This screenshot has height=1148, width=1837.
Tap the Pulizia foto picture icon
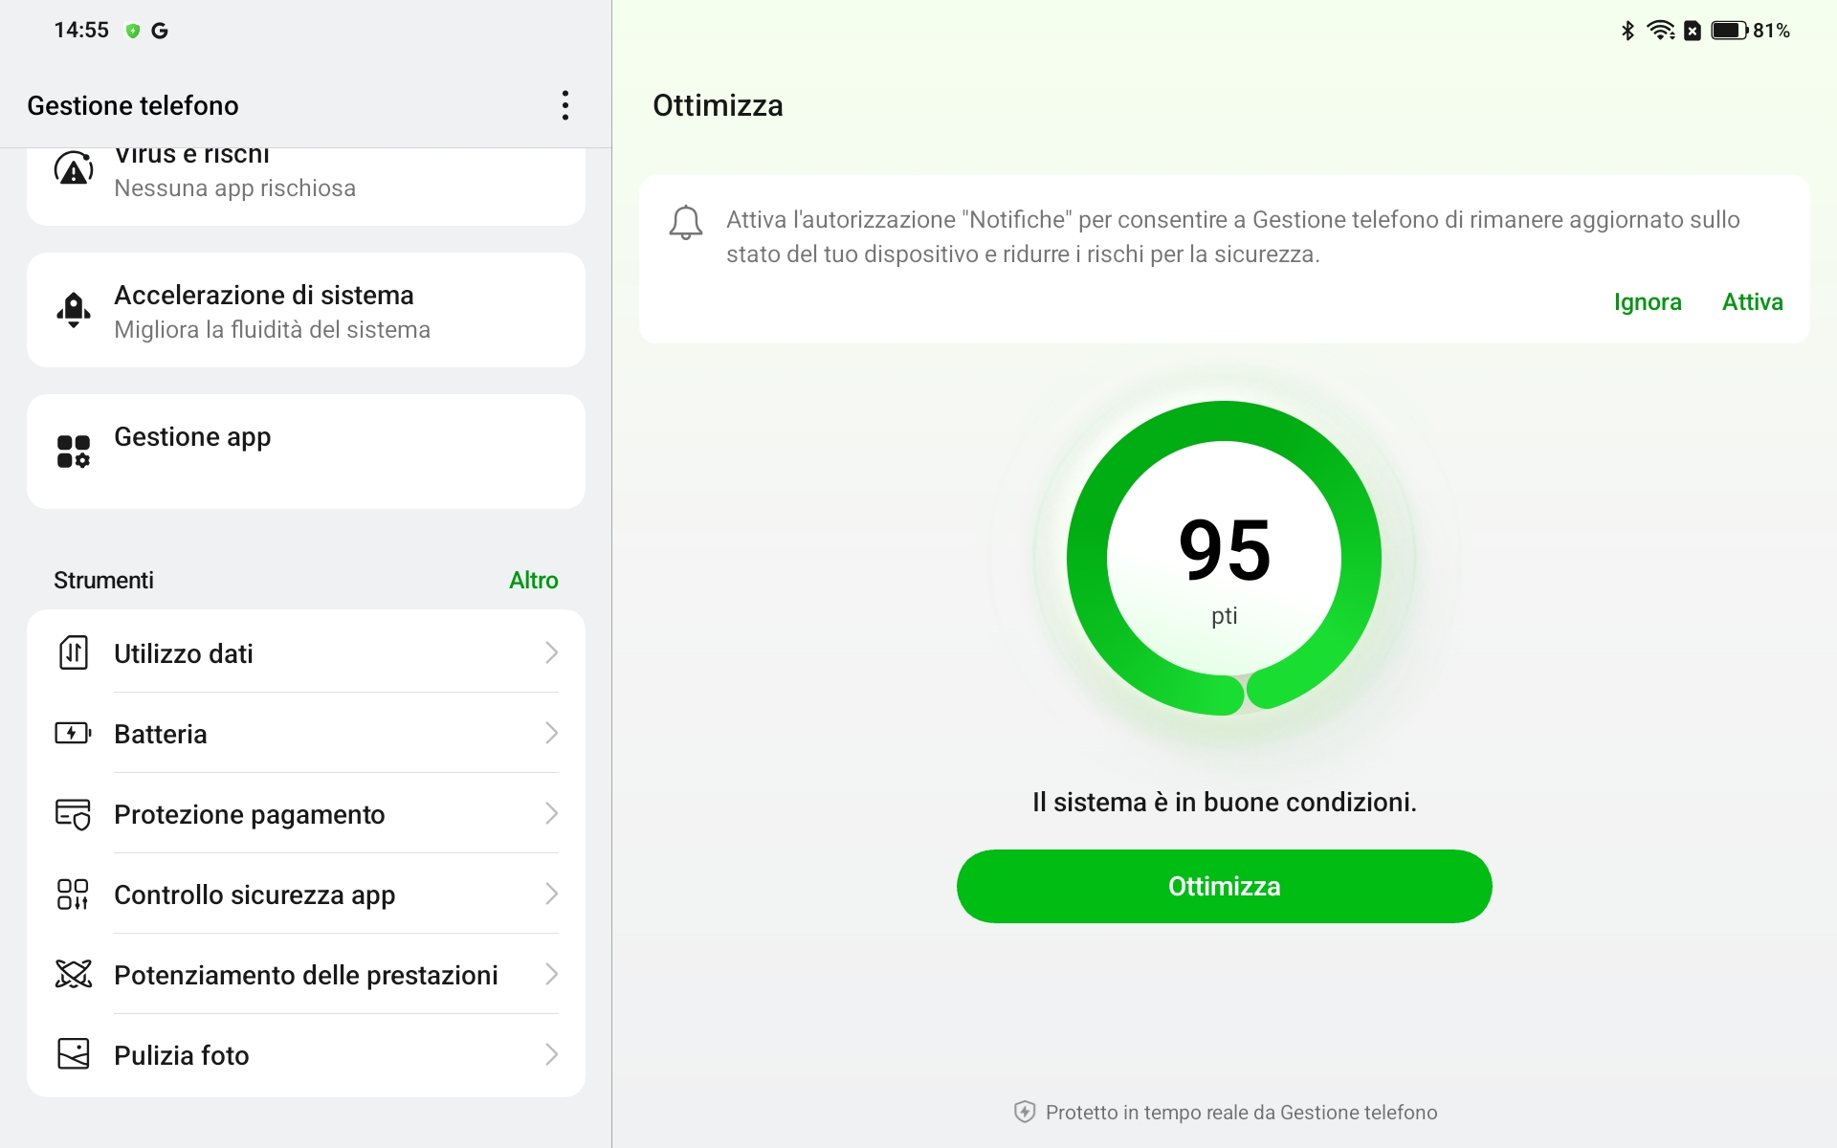(74, 1054)
